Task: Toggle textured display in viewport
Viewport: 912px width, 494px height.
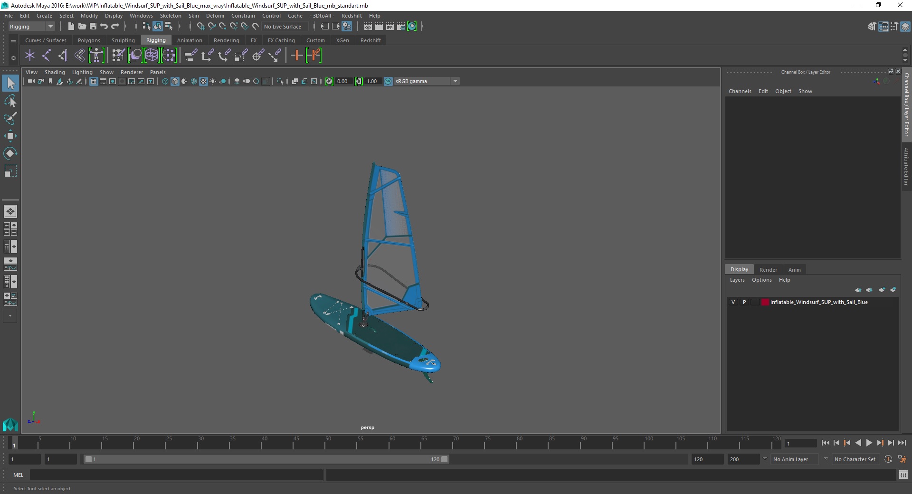Action: click(x=203, y=81)
